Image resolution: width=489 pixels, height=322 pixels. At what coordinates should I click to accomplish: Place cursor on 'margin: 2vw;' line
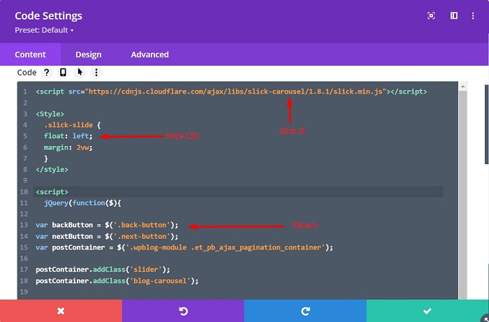[x=68, y=147]
